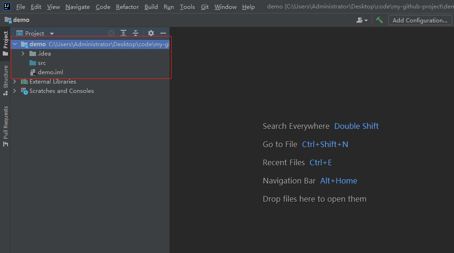Open the Project view selector dropdown
454x253 pixels.
[35, 33]
